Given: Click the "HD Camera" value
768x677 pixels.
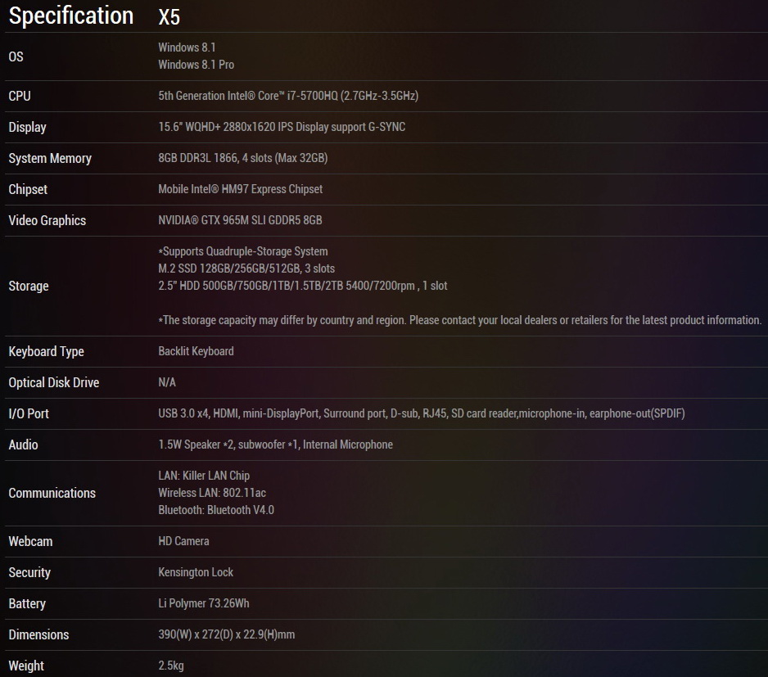Looking at the screenshot, I should coord(183,541).
